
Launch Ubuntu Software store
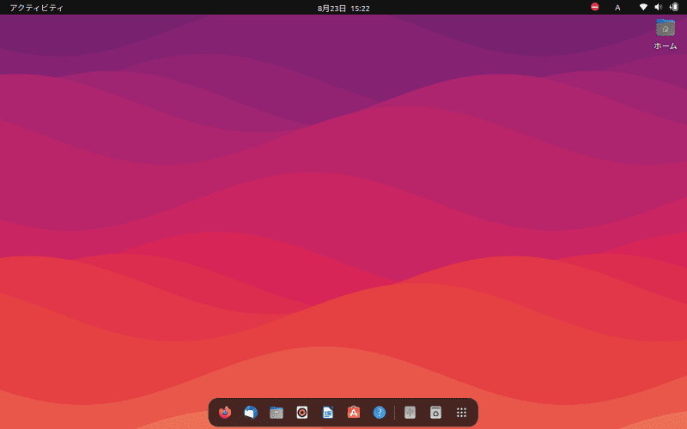point(354,413)
